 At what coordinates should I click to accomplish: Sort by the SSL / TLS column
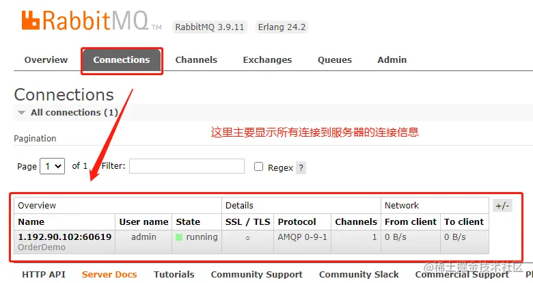pos(248,221)
